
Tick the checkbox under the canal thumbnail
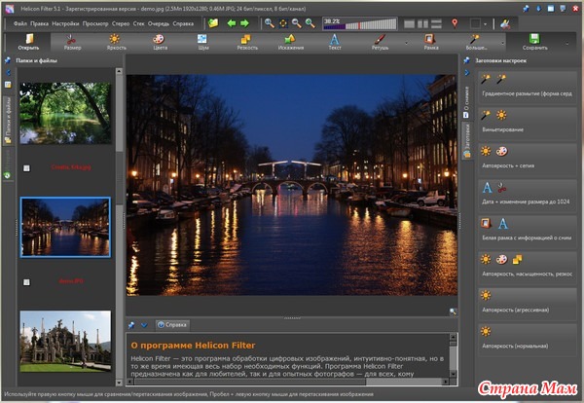pyautogui.click(x=26, y=282)
